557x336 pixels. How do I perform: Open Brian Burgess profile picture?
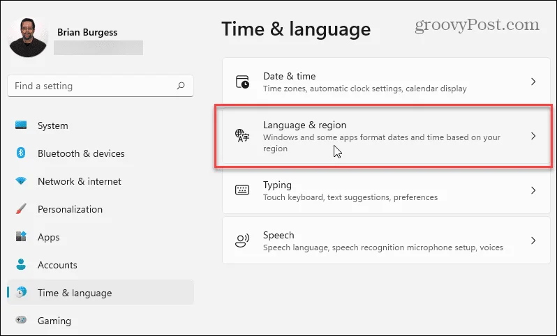[x=28, y=37]
